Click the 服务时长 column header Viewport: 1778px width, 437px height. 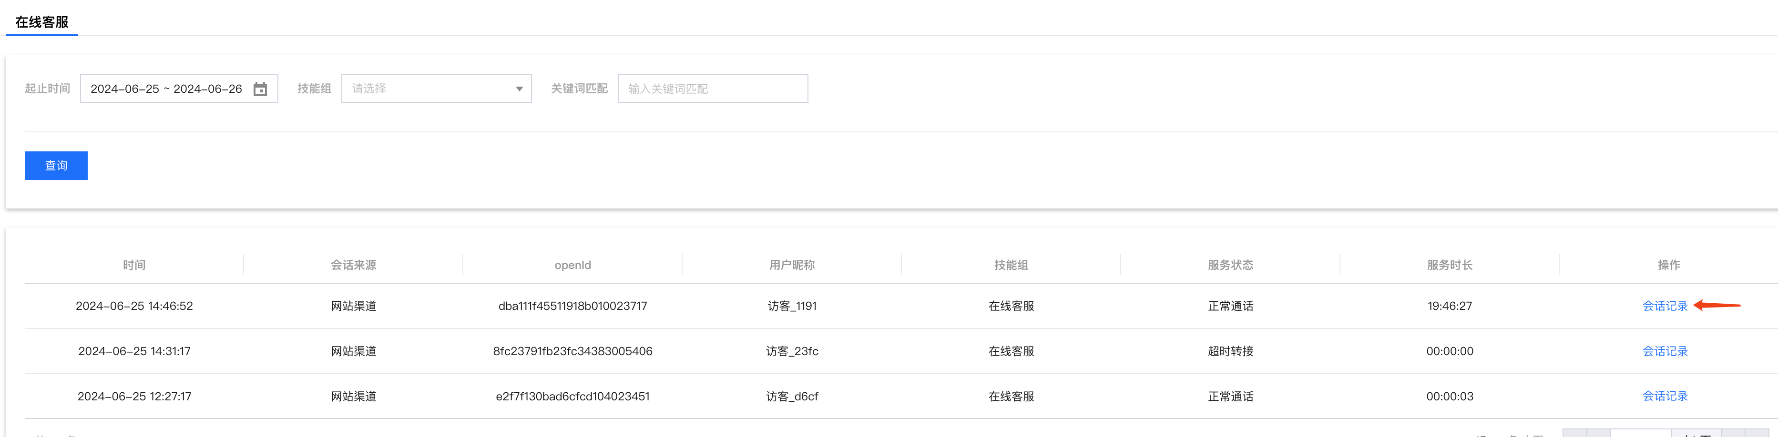[x=1450, y=265]
